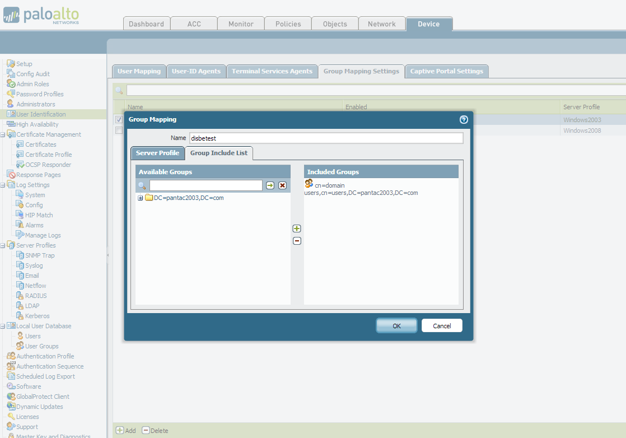Click the domain users group icon
The height and width of the screenshot is (438, 626).
(309, 183)
